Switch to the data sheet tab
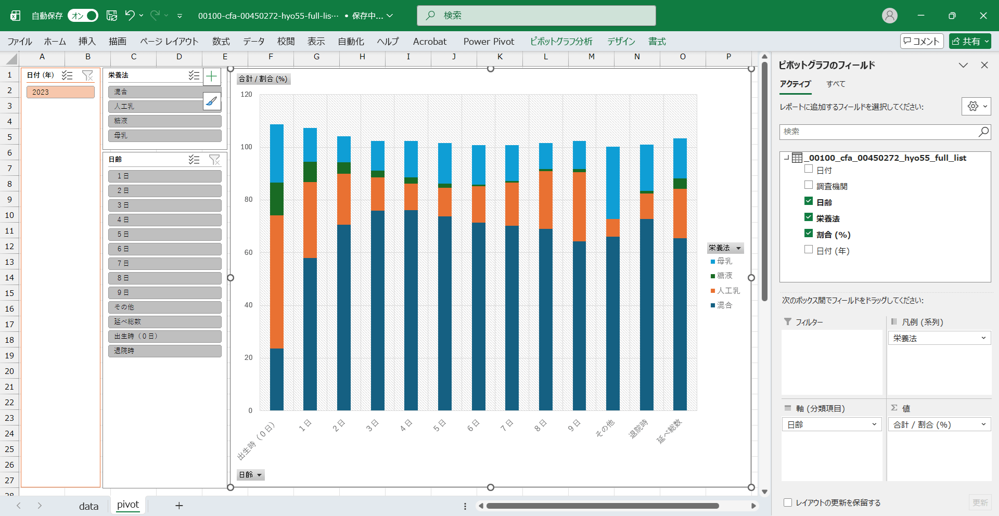 point(88,506)
